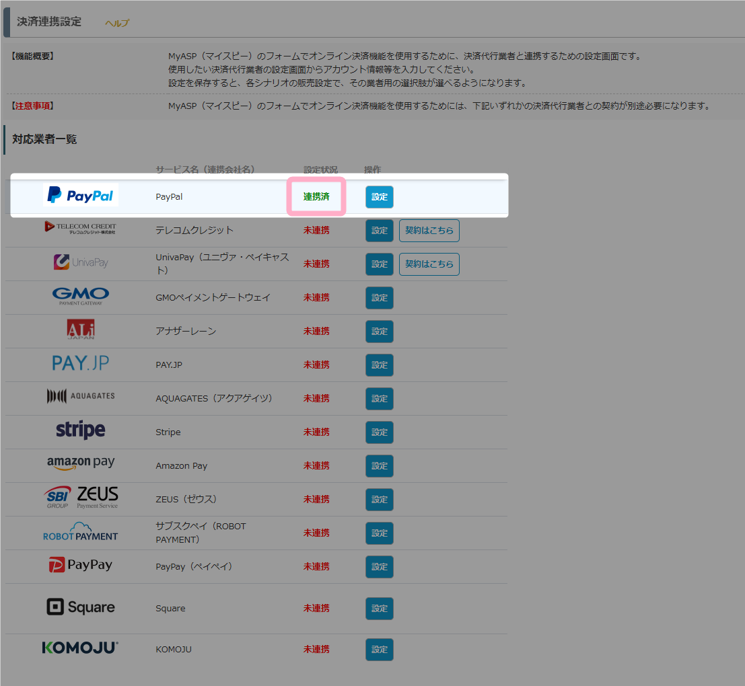
Task: Click 設定 button for テレコムクレジット
Action: click(x=380, y=231)
